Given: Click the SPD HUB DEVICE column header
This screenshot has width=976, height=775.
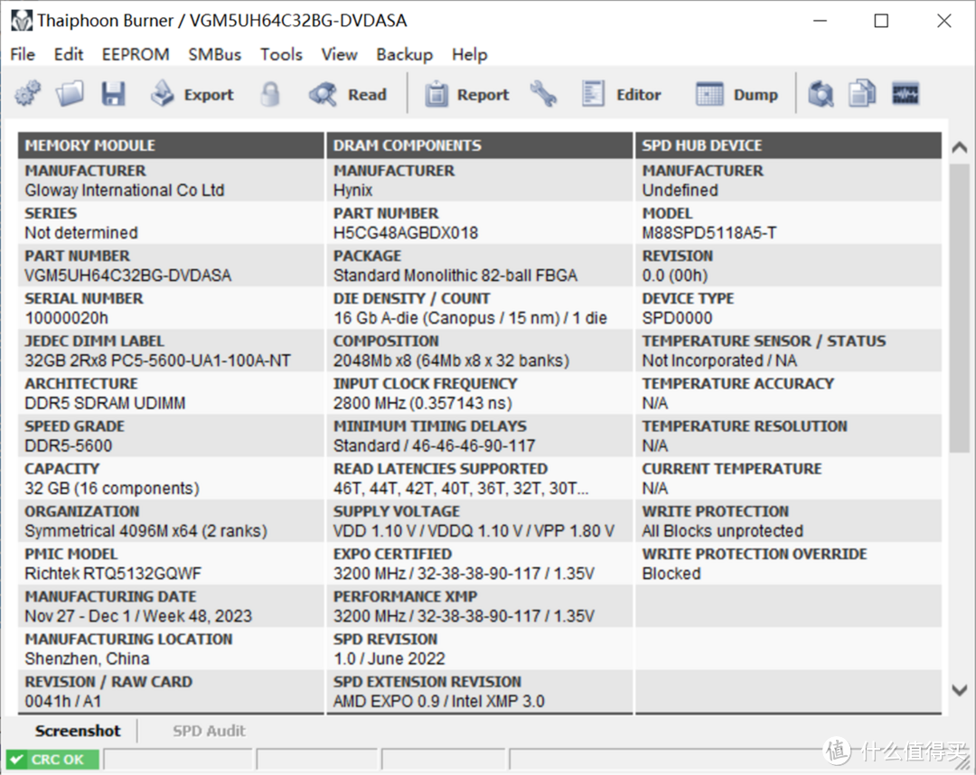Looking at the screenshot, I should tap(788, 145).
